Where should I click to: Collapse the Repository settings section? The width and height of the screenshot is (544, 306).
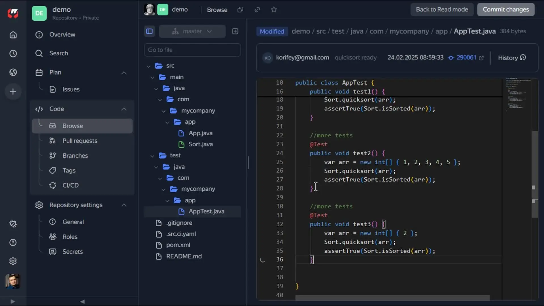(124, 205)
